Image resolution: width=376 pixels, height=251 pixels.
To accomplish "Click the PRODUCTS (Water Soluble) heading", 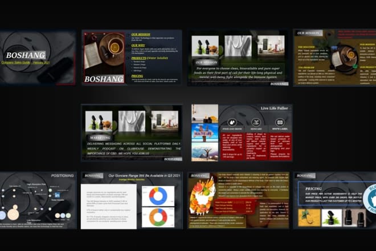I will tap(150, 58).
